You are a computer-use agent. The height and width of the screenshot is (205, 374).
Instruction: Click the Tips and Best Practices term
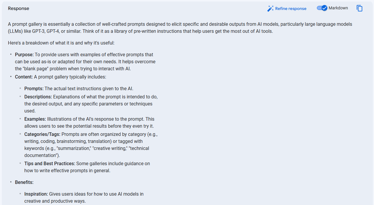[x=50, y=164]
